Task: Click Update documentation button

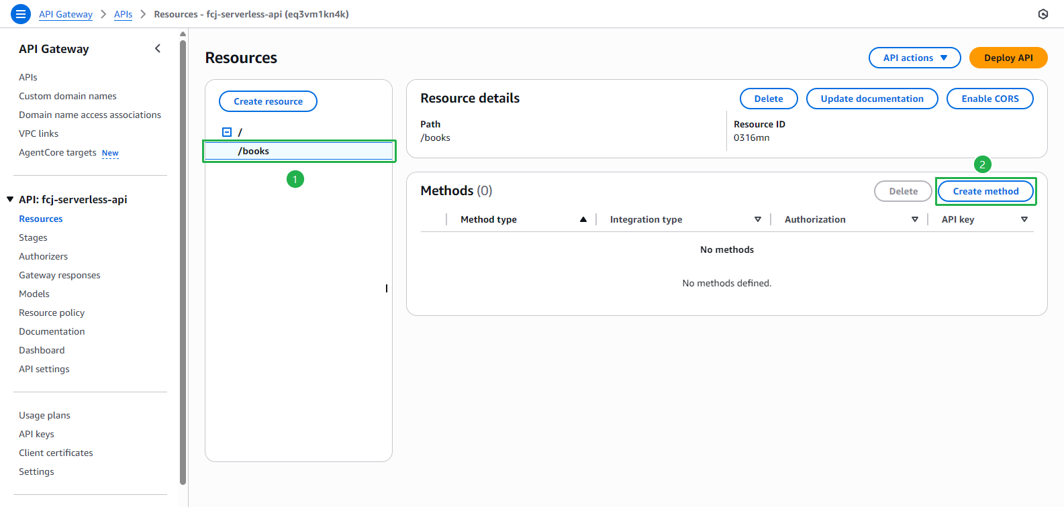Action: pos(872,99)
